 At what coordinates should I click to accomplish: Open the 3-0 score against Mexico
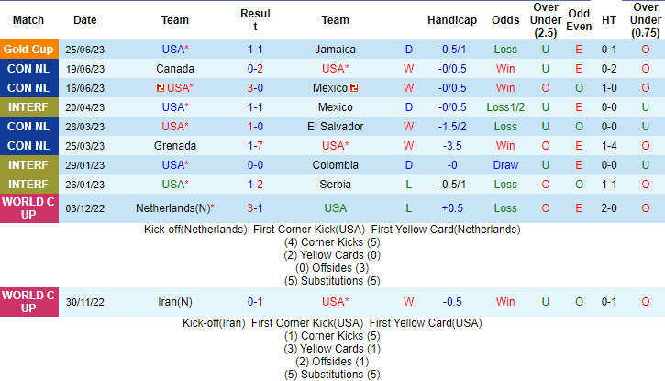pyautogui.click(x=255, y=88)
